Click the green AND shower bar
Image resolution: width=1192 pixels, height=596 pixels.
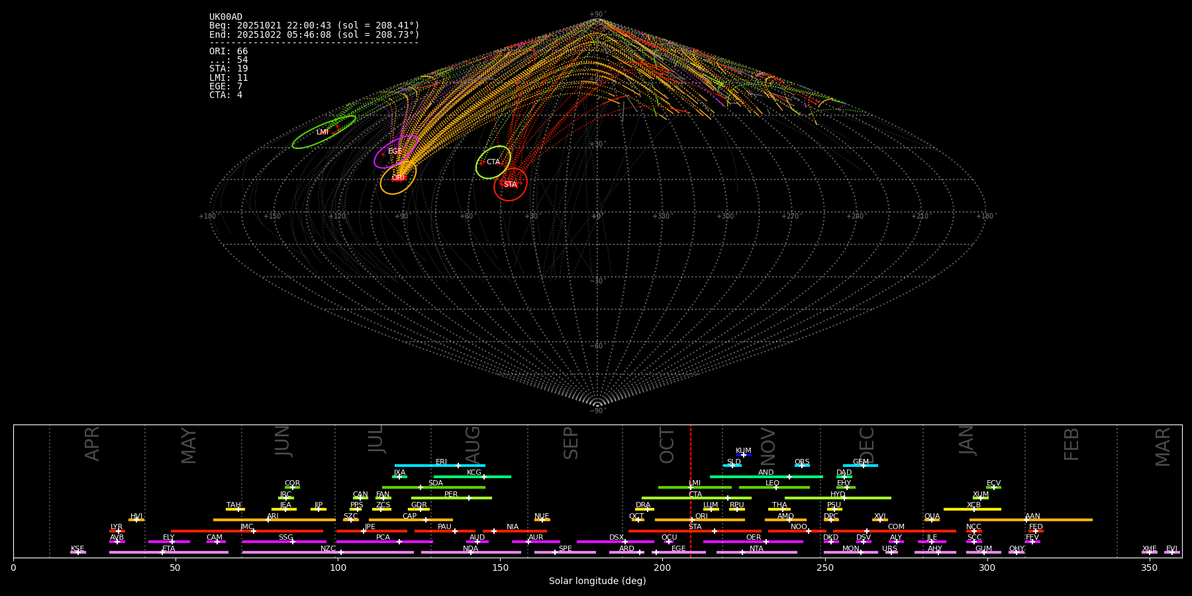click(766, 477)
